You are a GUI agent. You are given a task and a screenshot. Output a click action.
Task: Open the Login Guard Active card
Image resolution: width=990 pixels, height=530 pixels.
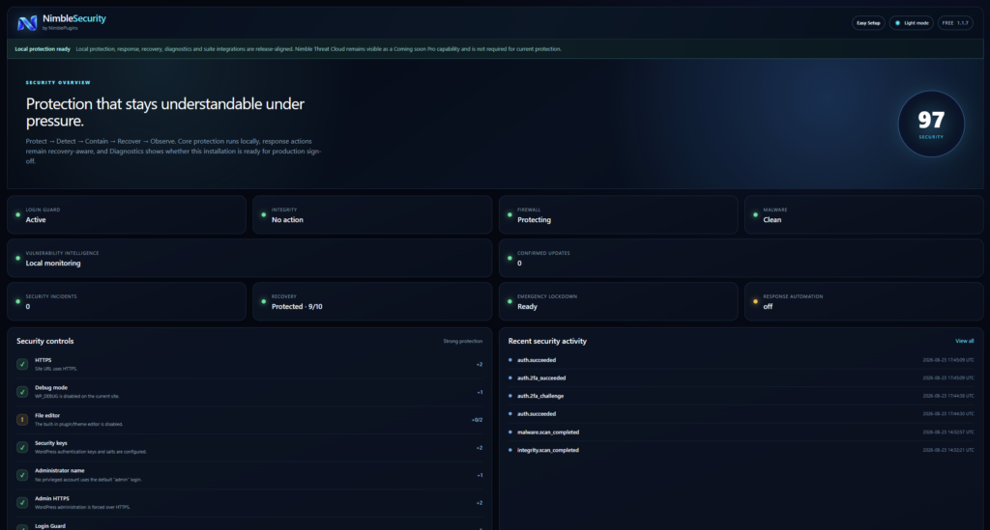pyautogui.click(x=127, y=215)
